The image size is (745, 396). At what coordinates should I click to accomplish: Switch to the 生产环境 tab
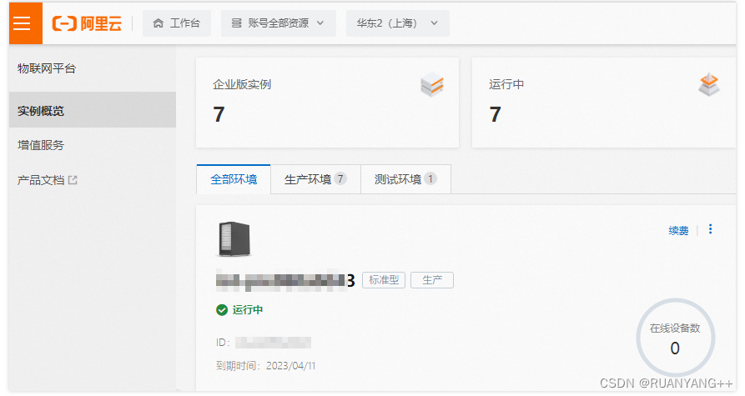click(x=316, y=179)
